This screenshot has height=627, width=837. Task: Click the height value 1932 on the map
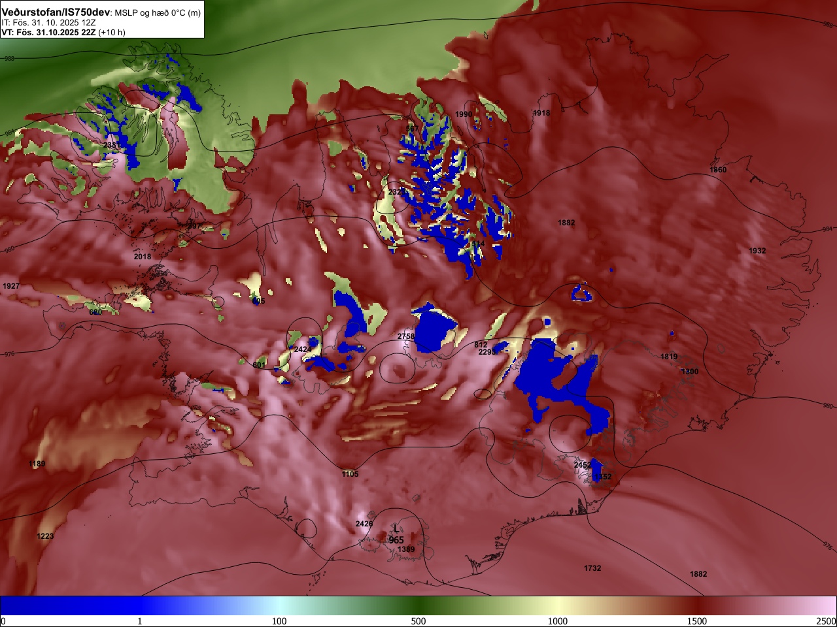point(757,251)
